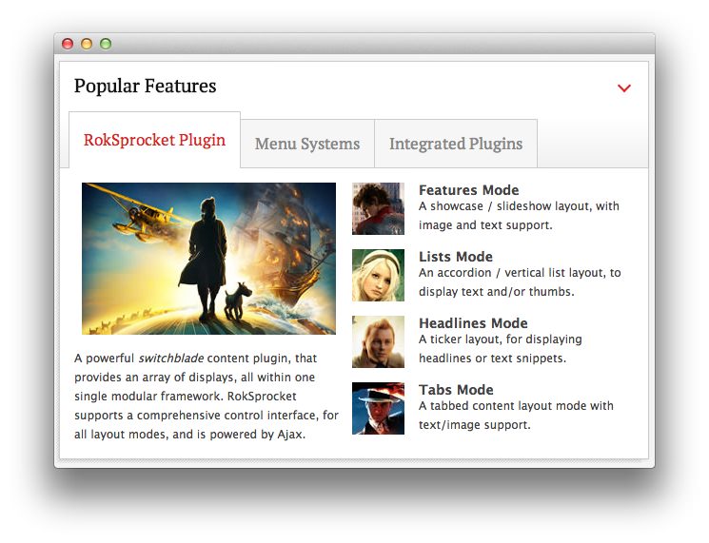709x543 pixels.
Task: Collapse Popular Features with red chevron
Action: [624, 88]
